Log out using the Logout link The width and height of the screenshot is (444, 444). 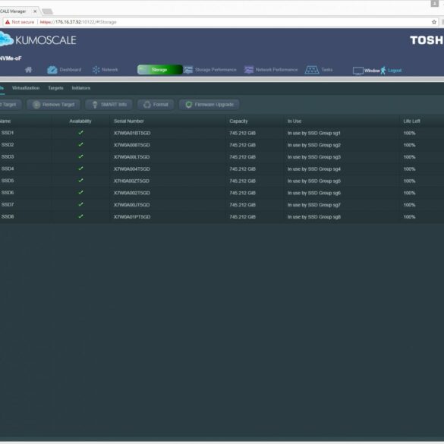(x=395, y=71)
